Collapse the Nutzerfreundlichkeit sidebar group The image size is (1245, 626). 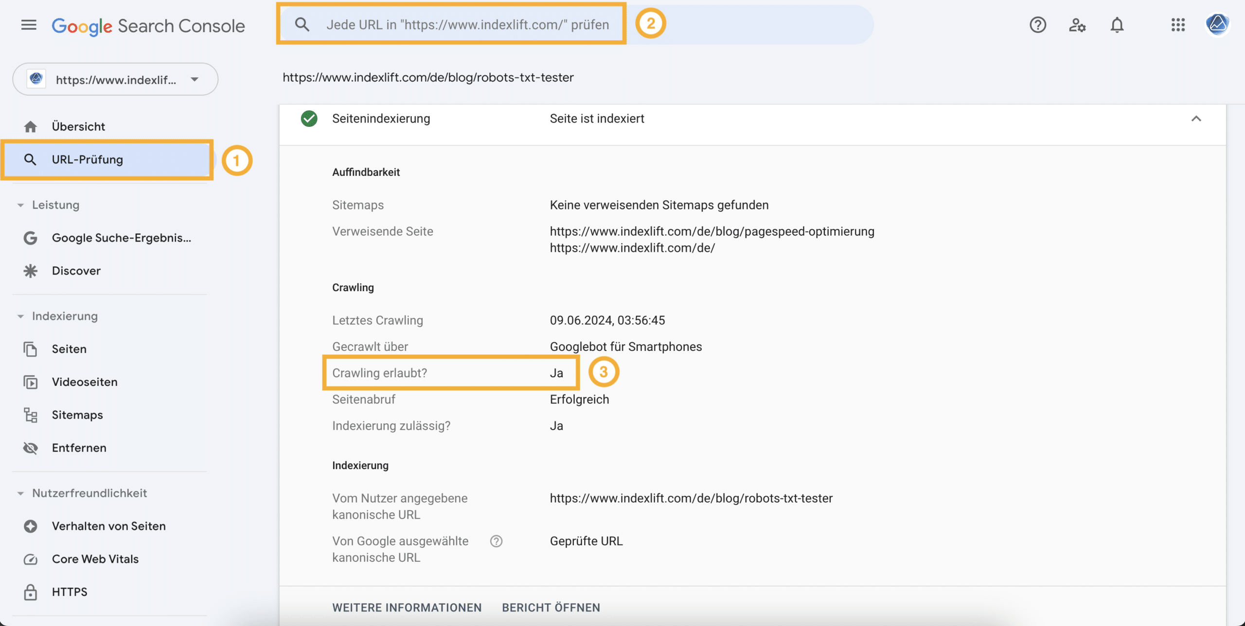(x=20, y=493)
